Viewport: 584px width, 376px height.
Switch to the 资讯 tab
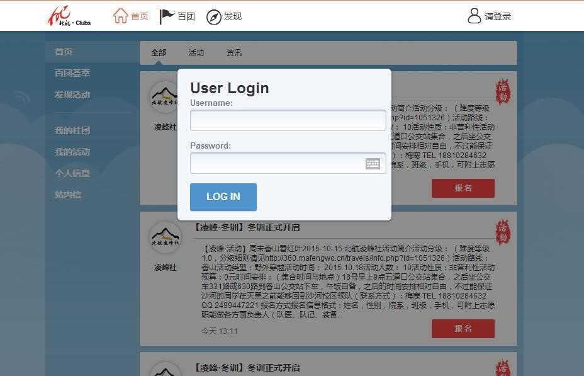pos(234,52)
